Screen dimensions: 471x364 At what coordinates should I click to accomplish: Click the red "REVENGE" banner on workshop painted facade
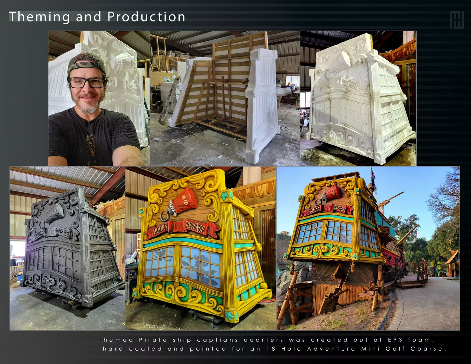click(x=196, y=226)
